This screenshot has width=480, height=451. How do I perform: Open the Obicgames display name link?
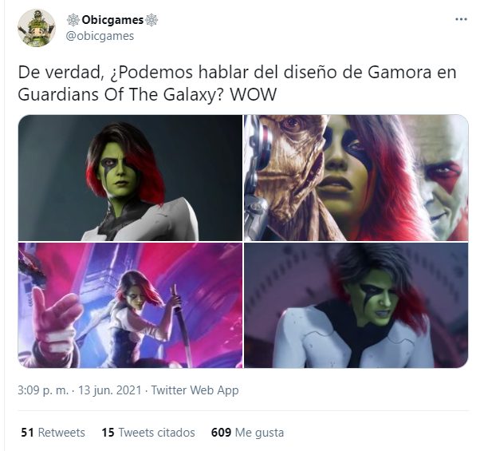point(112,20)
